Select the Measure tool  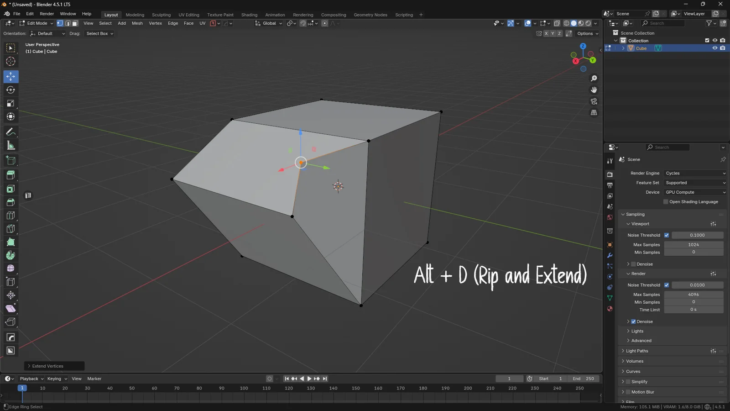coord(10,145)
